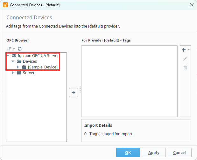The image size is (197, 160).
Task: Open the add tag dropdown arrow
Action: click(189, 50)
